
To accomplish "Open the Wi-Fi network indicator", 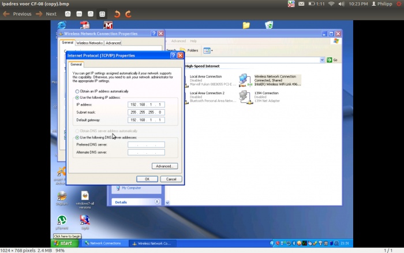I will click(331, 4).
